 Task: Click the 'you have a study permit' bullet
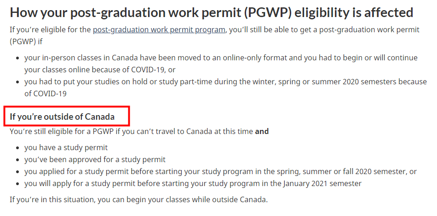(x=66, y=147)
